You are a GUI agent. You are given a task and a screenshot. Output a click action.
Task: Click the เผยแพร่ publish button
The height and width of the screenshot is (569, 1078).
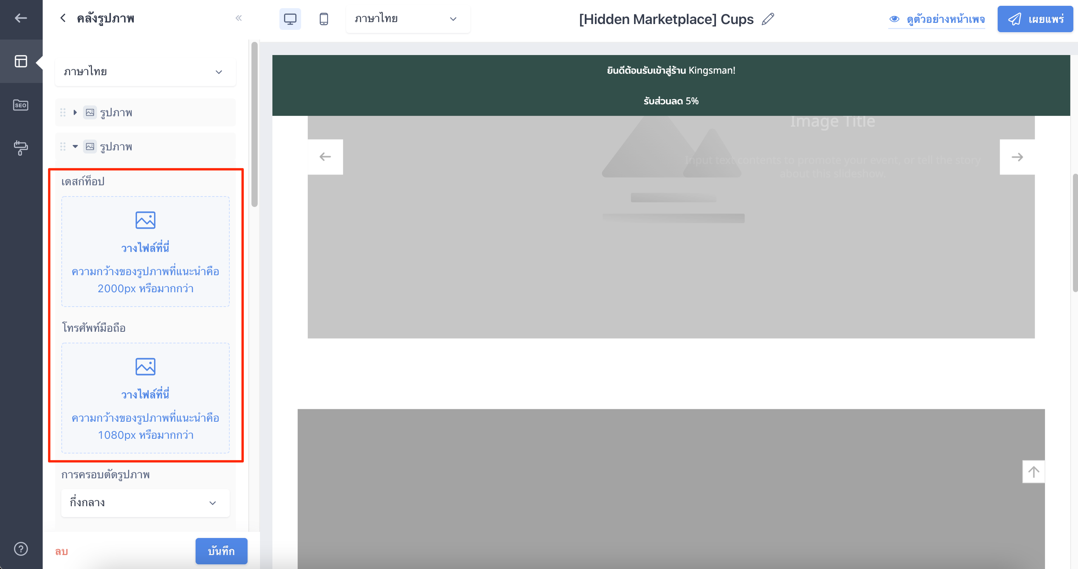point(1035,19)
